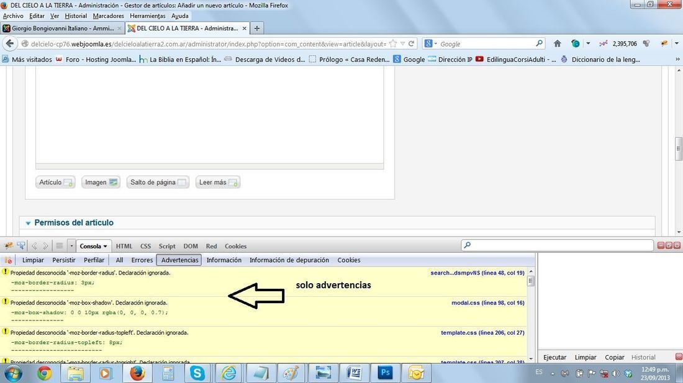Open Historial menu

tap(76, 15)
